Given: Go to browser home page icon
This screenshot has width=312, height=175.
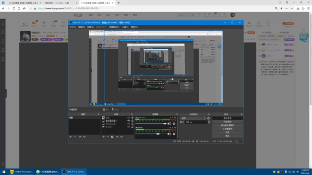Looking at the screenshot, I should click(x=19, y=9).
